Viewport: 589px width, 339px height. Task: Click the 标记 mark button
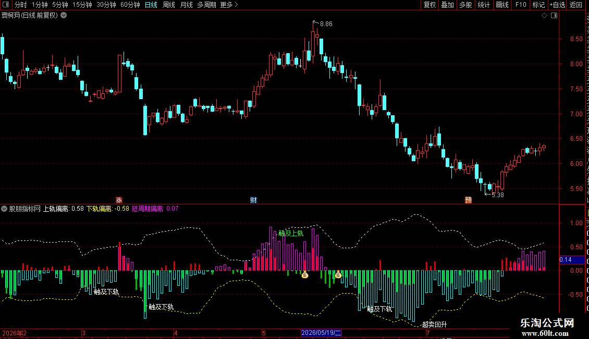tap(538, 5)
